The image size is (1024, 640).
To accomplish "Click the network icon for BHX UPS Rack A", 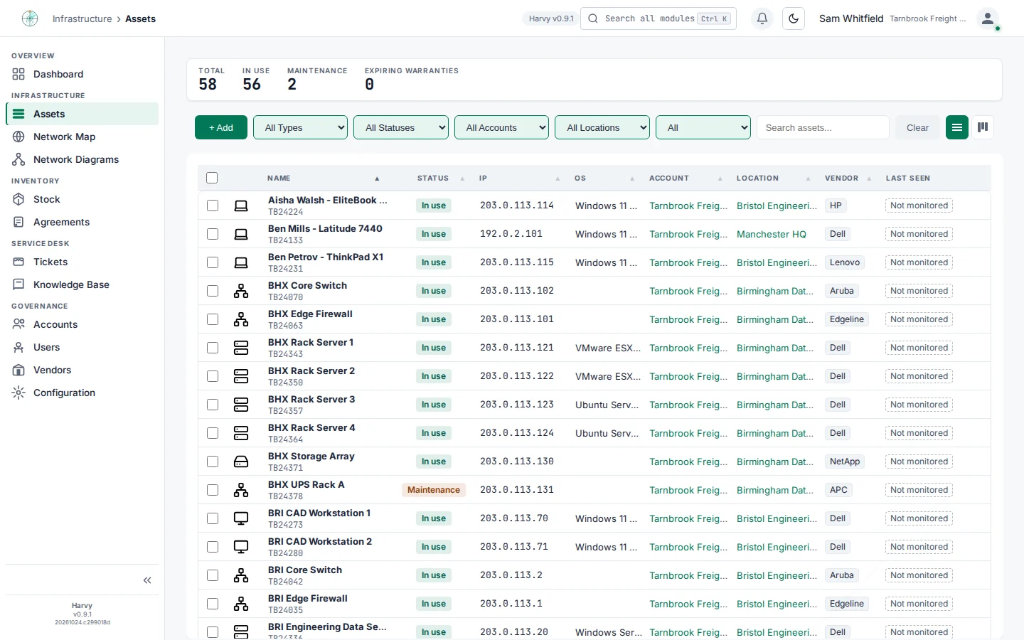I will point(241,490).
